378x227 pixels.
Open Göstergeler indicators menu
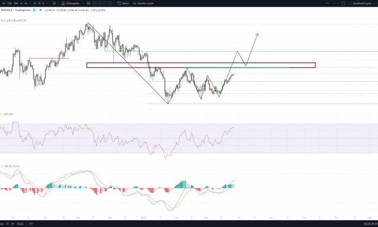[70, 3]
